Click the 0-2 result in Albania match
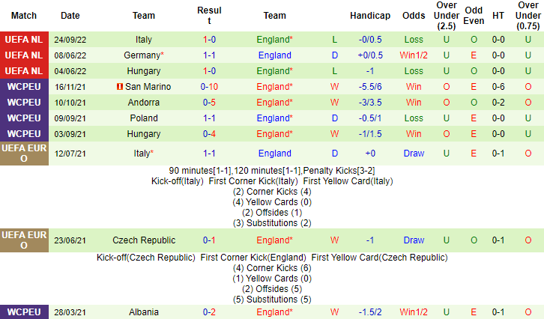The height and width of the screenshot is (319, 544). click(210, 312)
